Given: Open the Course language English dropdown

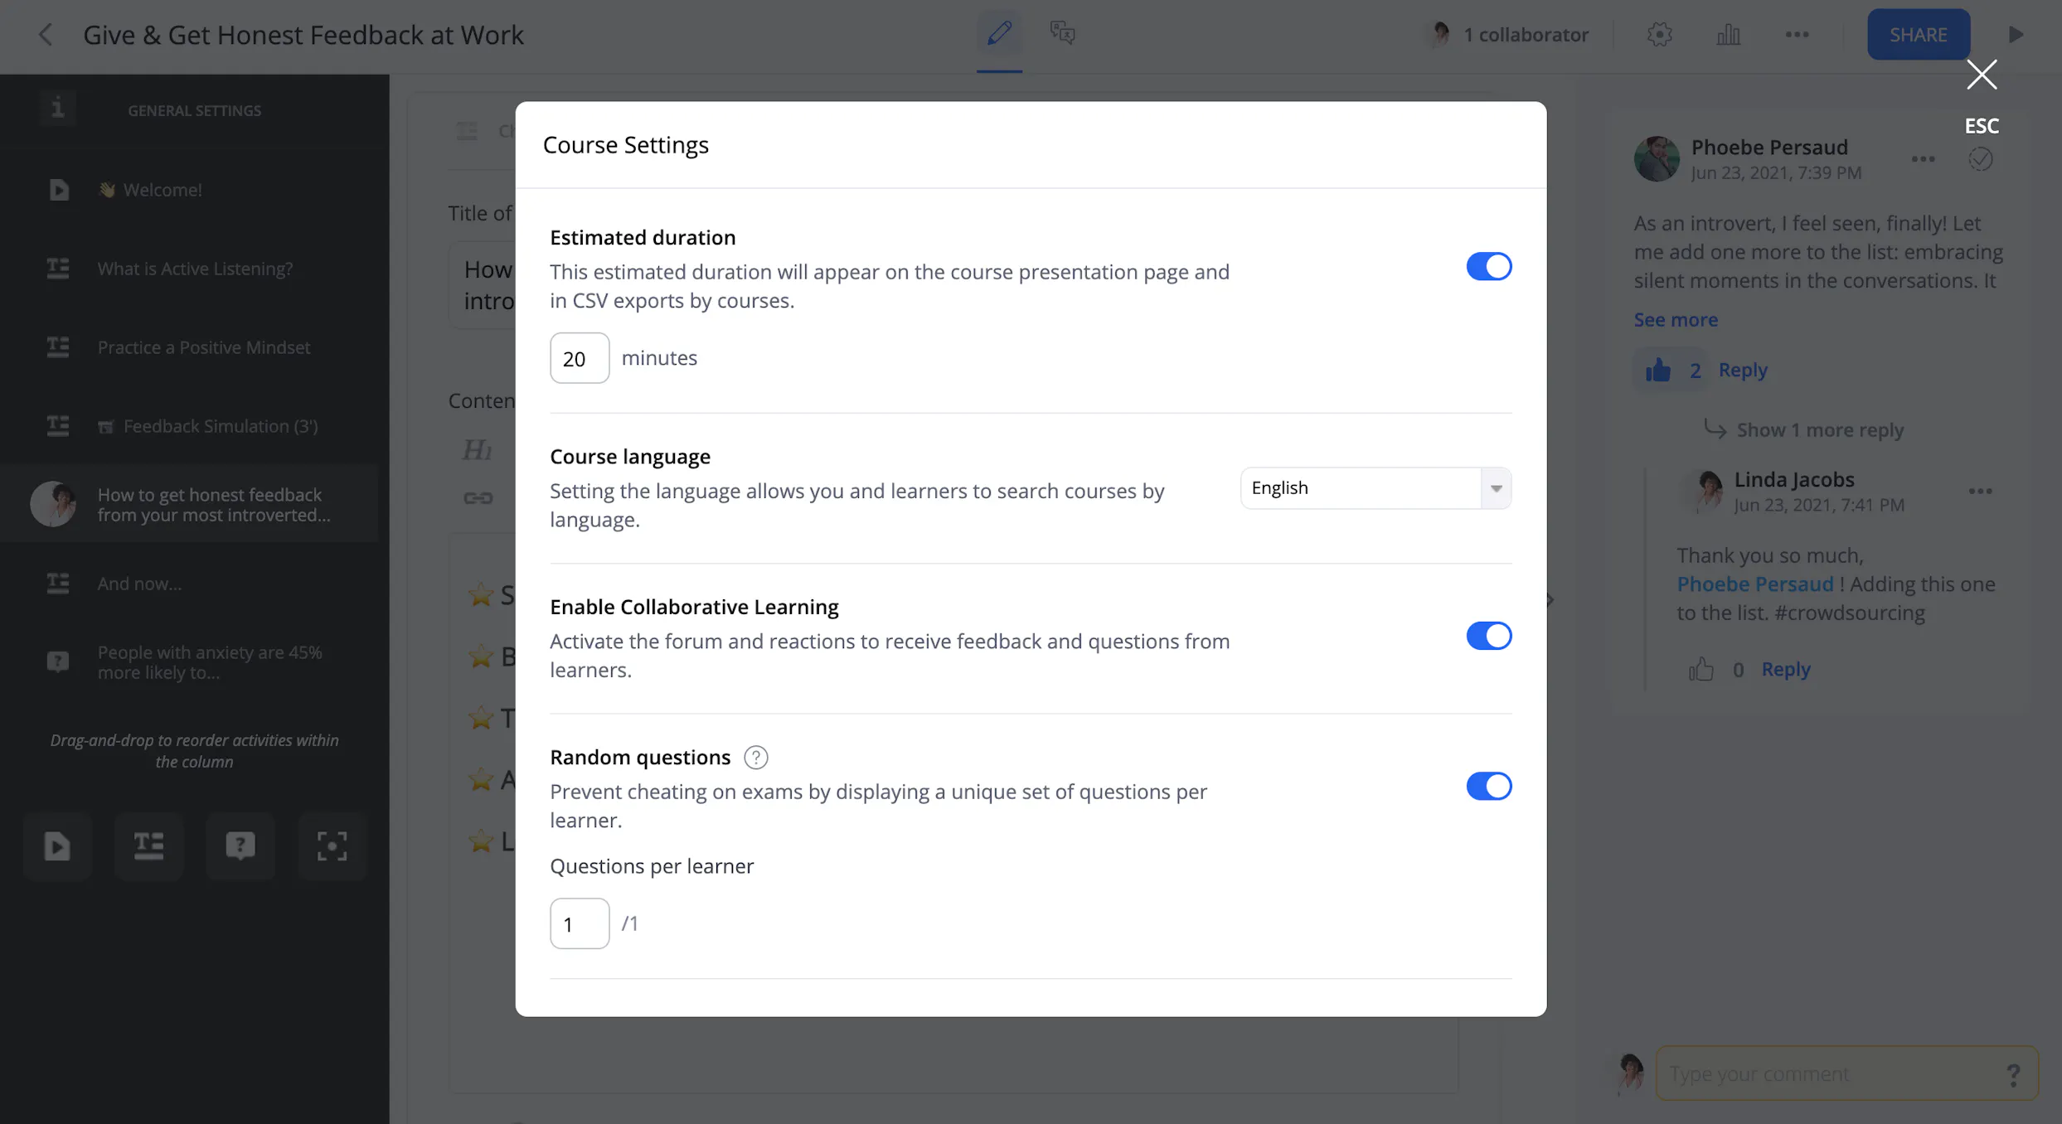Looking at the screenshot, I should [1375, 488].
